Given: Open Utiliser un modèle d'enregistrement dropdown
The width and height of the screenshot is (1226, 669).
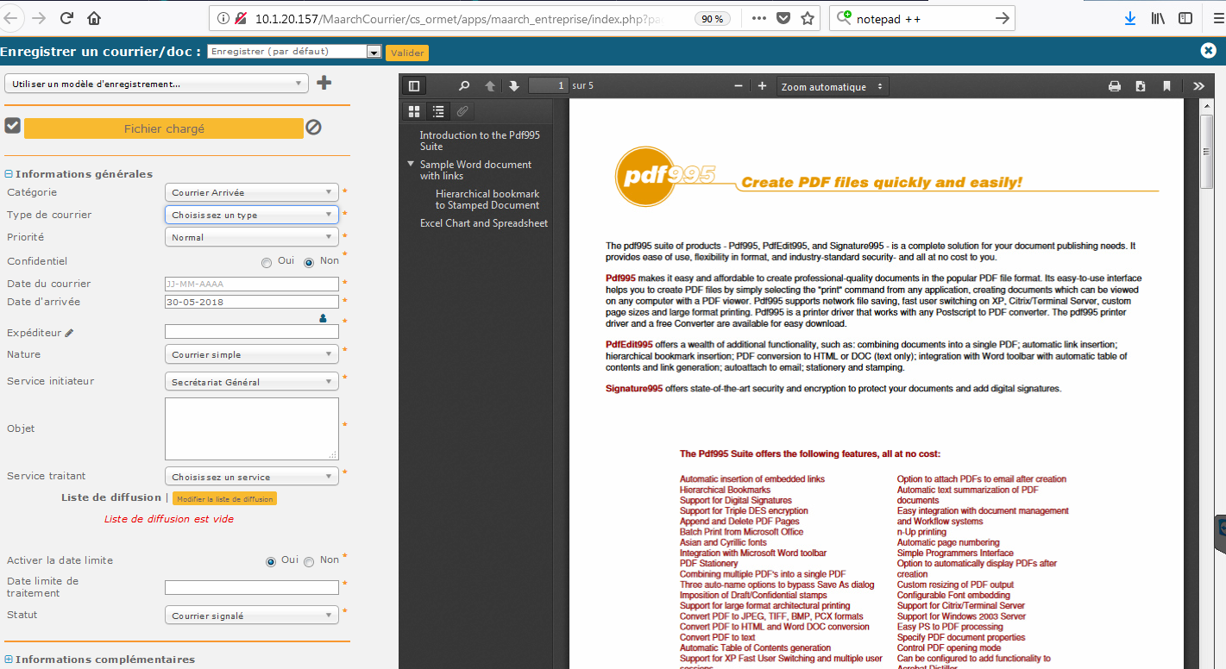Looking at the screenshot, I should [x=157, y=84].
